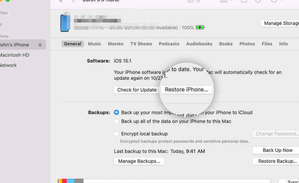Click the 'Software:' label
The height and width of the screenshot is (183, 299).
point(98,61)
